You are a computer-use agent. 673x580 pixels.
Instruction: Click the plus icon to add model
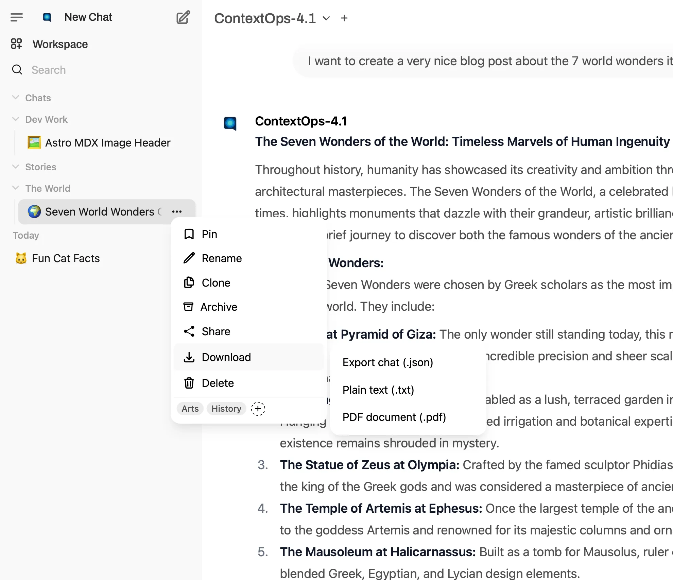tap(344, 18)
